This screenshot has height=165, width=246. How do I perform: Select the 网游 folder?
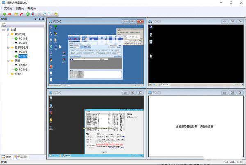(17, 60)
